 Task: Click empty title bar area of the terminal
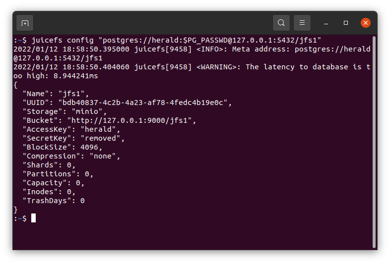(x=152, y=23)
